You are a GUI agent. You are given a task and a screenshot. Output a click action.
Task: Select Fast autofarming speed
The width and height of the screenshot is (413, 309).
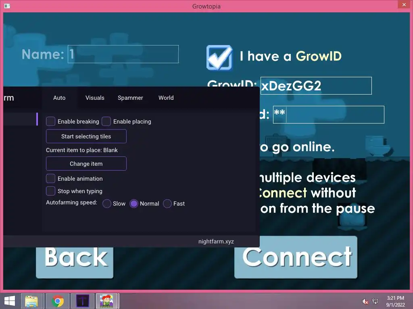click(x=167, y=203)
